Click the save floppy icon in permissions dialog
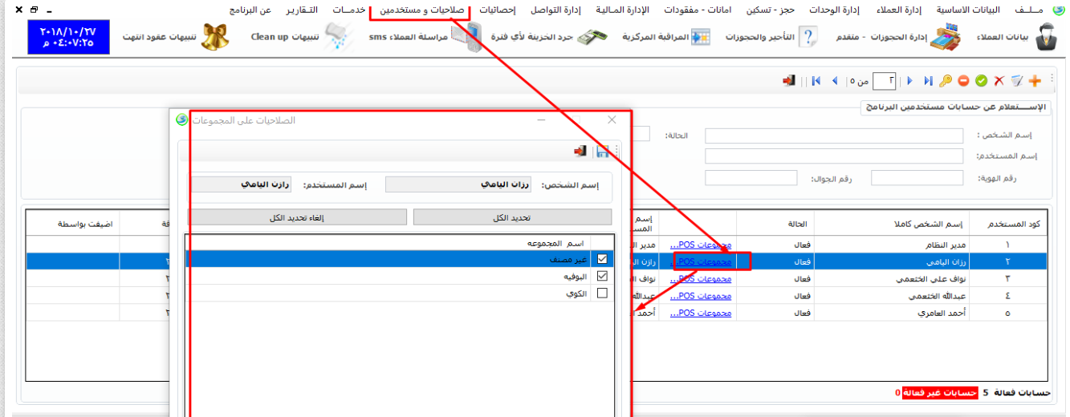 pyautogui.click(x=602, y=151)
